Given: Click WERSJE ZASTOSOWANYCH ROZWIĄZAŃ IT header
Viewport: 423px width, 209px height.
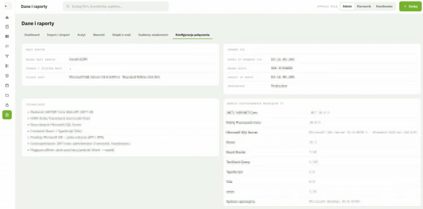Looking at the screenshot, I should [255, 103].
